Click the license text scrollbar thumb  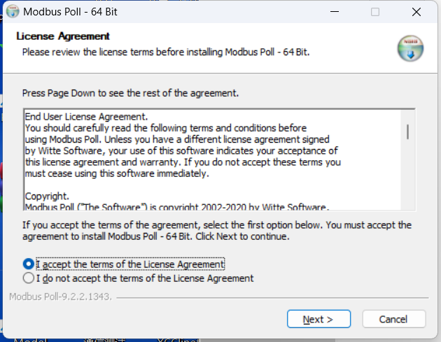[x=407, y=131]
